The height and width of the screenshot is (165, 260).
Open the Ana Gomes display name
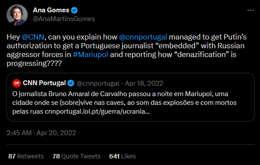coord(51,10)
